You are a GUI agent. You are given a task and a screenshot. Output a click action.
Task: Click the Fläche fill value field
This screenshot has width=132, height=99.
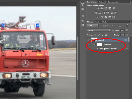point(122,35)
